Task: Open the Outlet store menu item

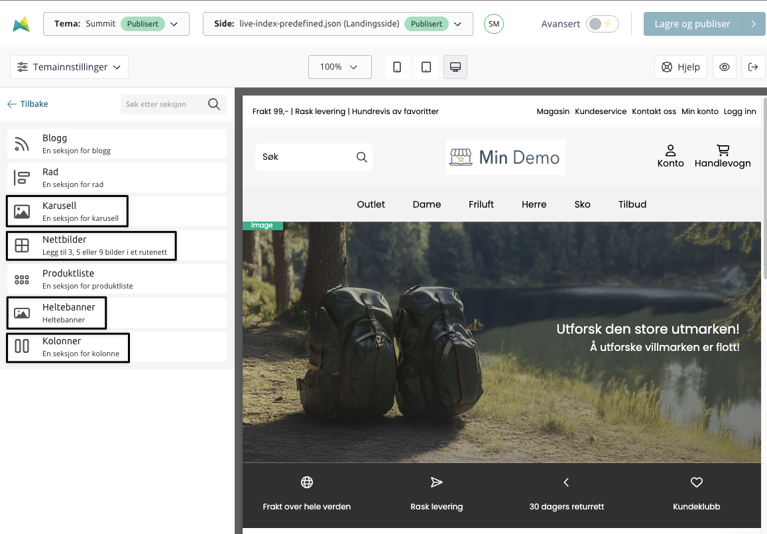Action: point(371,204)
